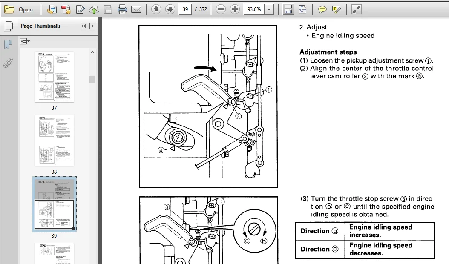Screen dimensions: 449x264
Task: Click the thumbnail label 37
Action: tap(54, 108)
